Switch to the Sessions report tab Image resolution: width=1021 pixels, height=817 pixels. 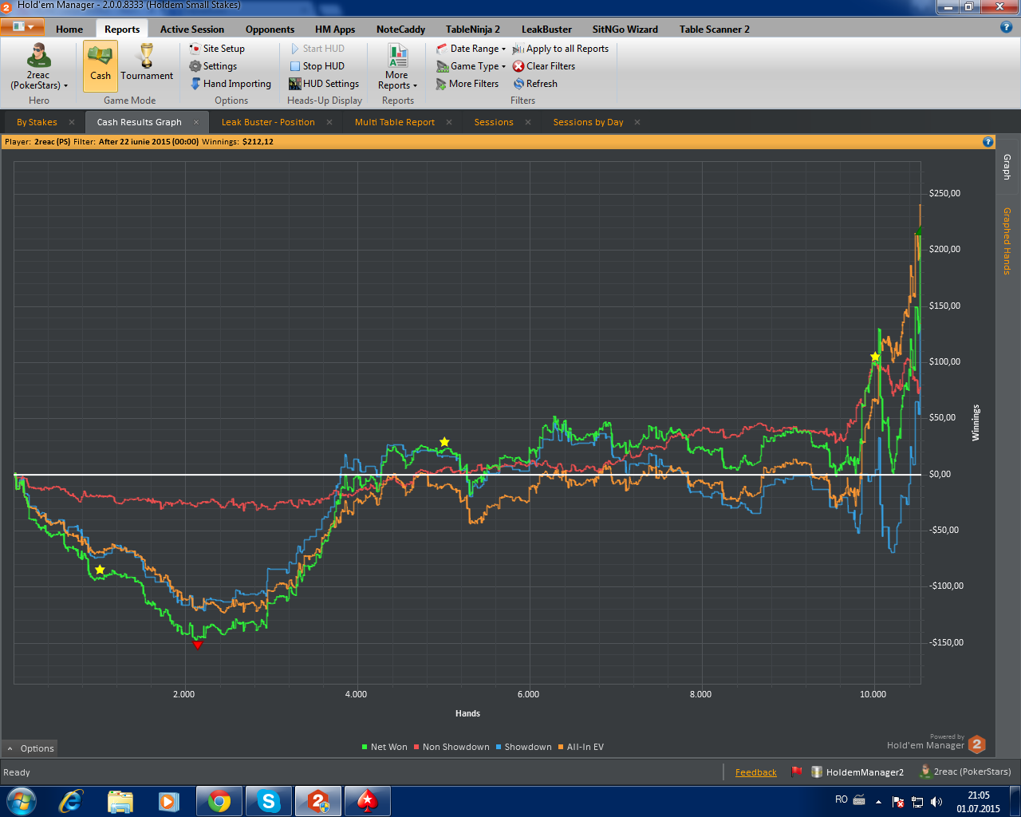(494, 122)
